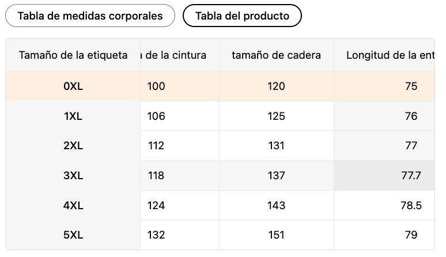Select the 0XL size row label
The width and height of the screenshot is (446, 257).
tap(73, 86)
